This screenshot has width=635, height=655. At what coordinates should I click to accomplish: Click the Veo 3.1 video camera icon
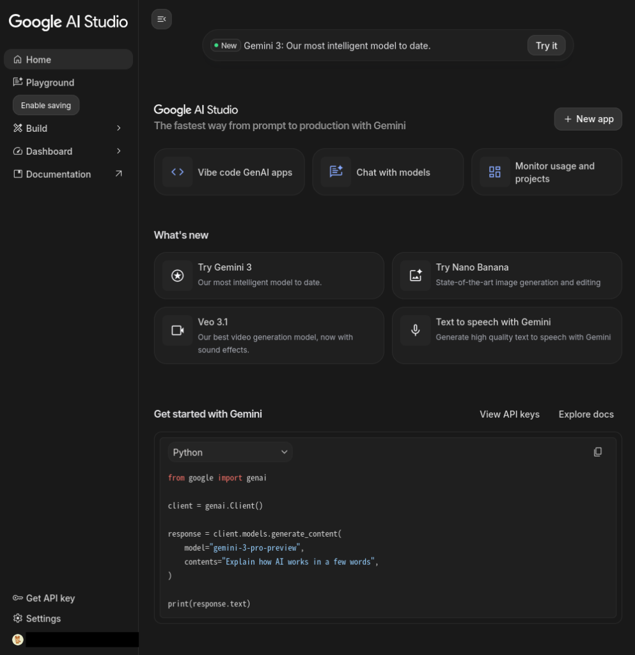click(x=178, y=331)
